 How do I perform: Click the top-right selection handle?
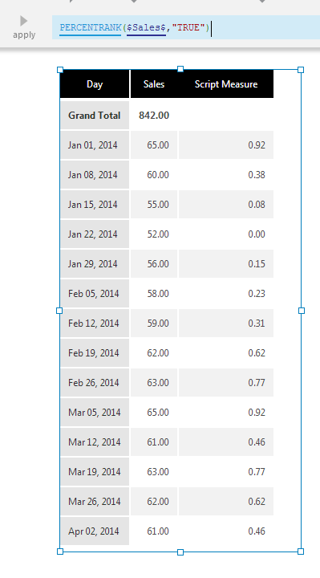(301, 70)
